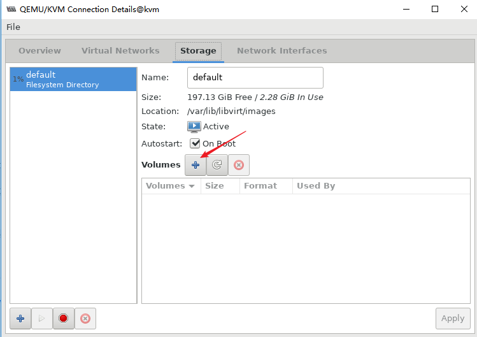Click the Size column header
This screenshot has width=477, height=337.
click(x=220, y=186)
